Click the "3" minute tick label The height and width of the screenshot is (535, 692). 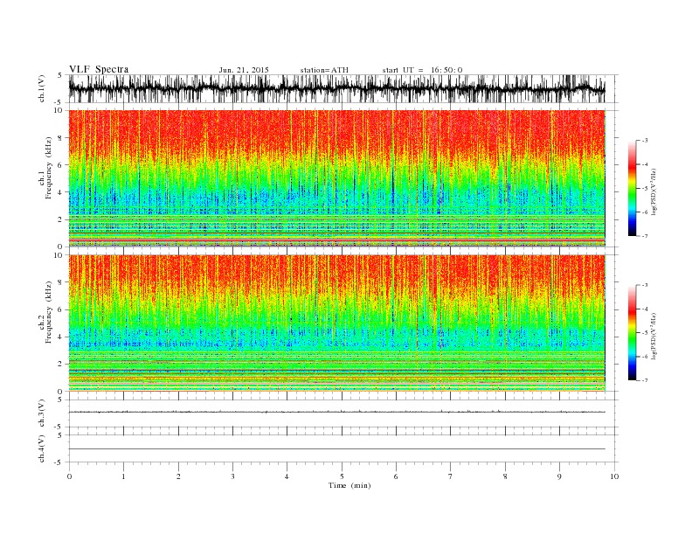click(x=232, y=476)
